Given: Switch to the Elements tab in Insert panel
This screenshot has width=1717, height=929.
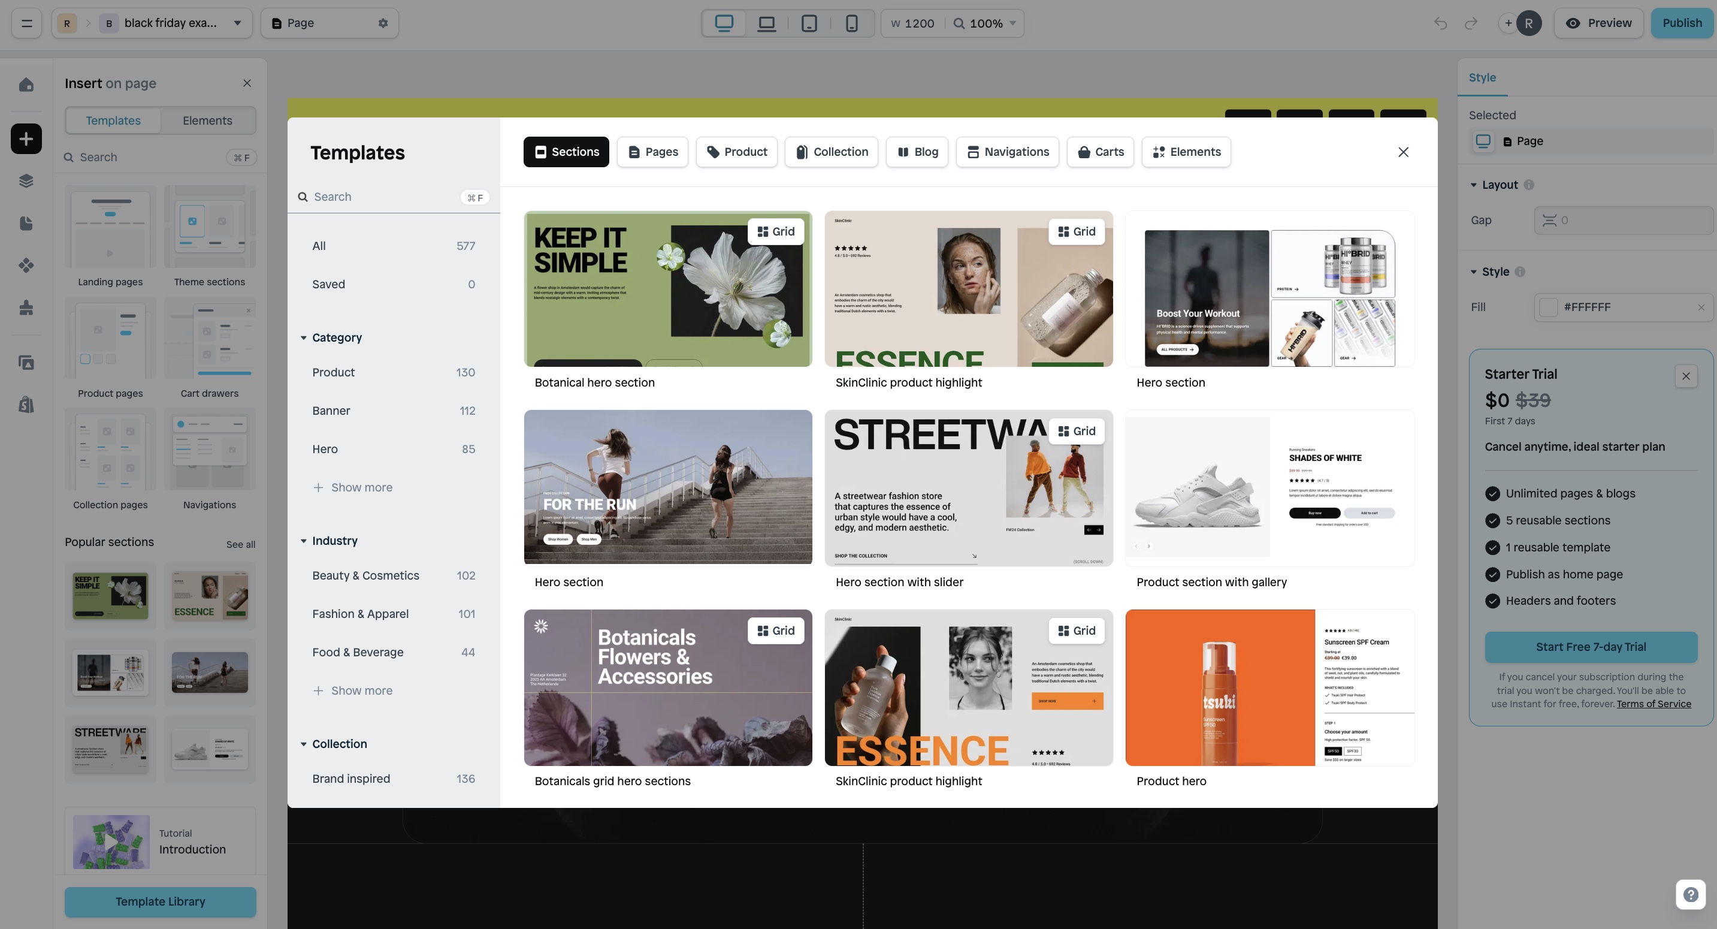Looking at the screenshot, I should (x=207, y=120).
